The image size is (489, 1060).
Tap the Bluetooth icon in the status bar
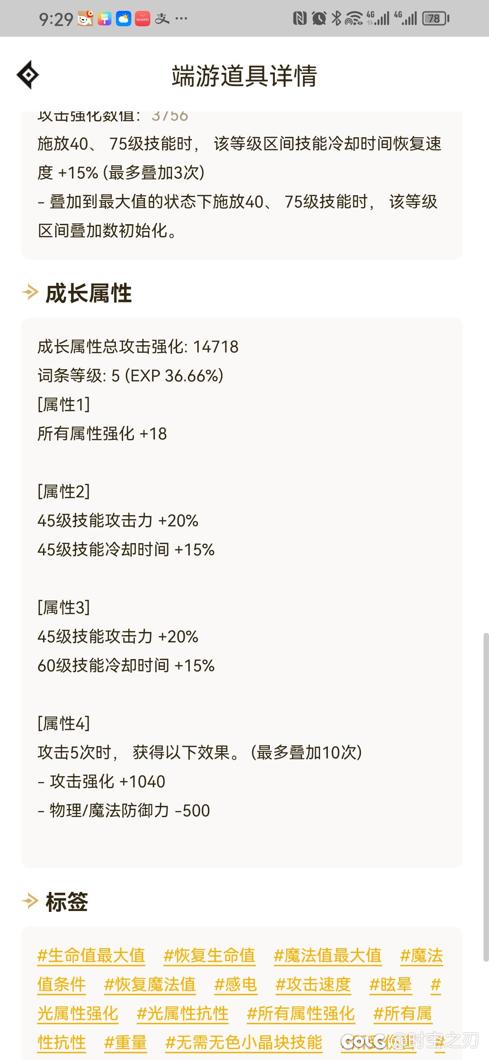[337, 17]
